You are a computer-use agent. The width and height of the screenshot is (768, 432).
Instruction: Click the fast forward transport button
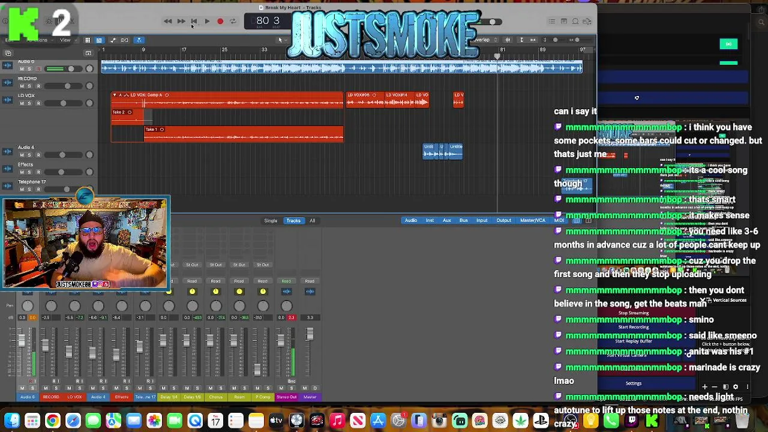[181, 21]
